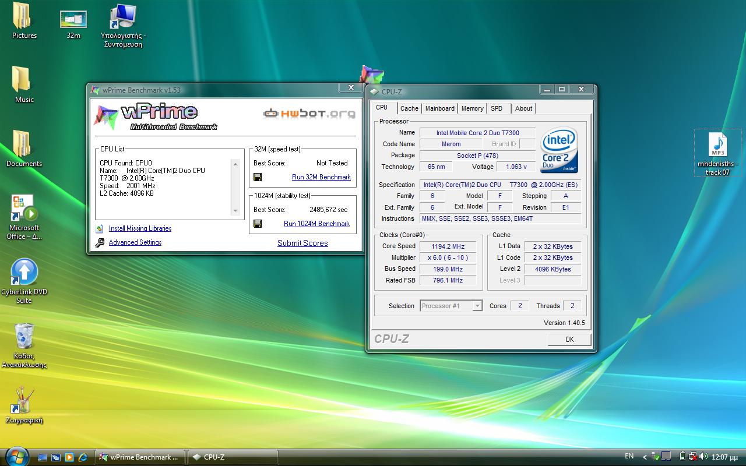The height and width of the screenshot is (466, 746).
Task: Close the wPrime Benchmark window
Action: (350, 87)
